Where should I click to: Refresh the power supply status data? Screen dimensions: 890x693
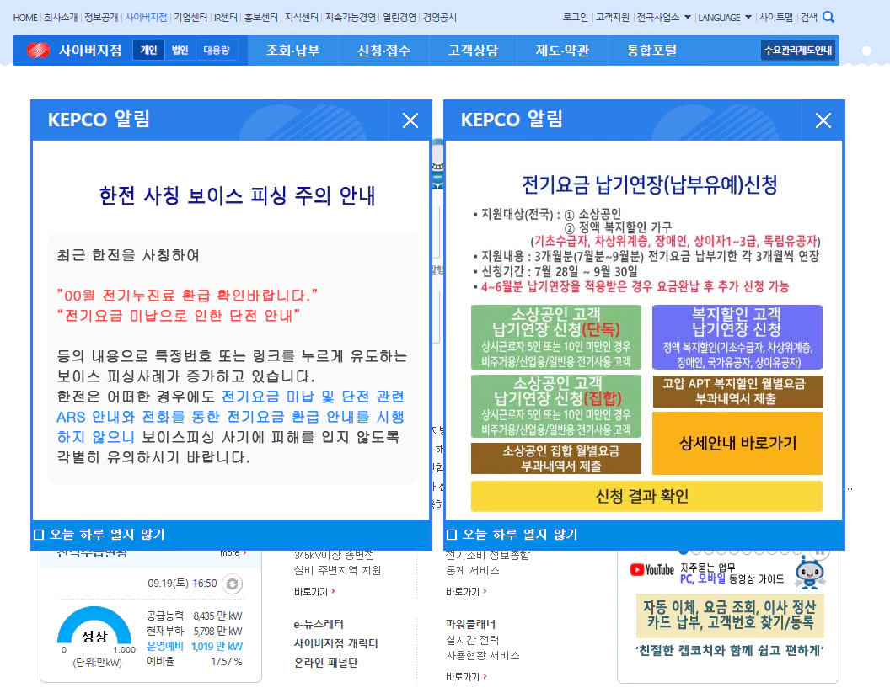pos(233,584)
